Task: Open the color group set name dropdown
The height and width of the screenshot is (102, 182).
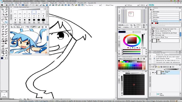Action: click(x=136, y=59)
